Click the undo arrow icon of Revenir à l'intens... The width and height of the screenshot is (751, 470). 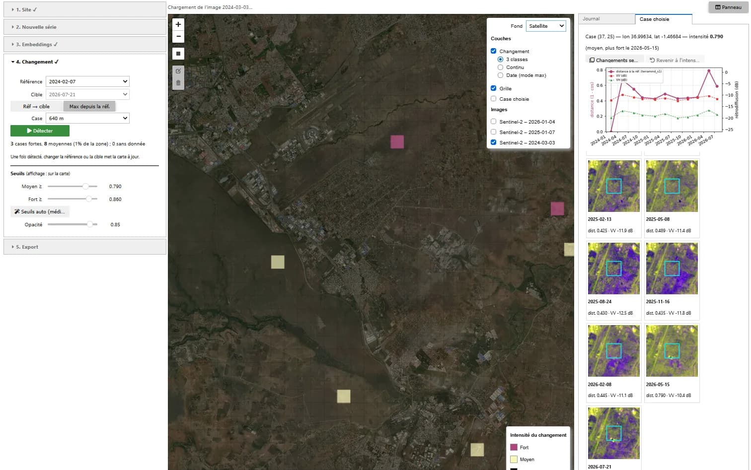pos(652,60)
